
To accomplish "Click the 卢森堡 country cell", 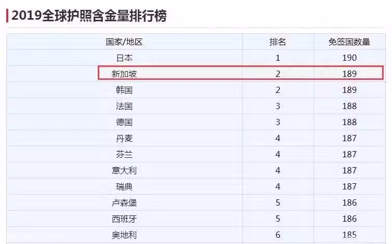I will pyautogui.click(x=124, y=203).
